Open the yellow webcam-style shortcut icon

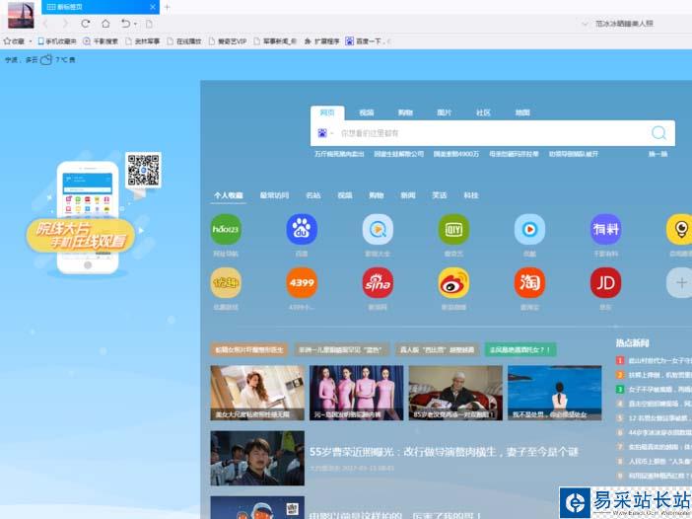pos(679,229)
